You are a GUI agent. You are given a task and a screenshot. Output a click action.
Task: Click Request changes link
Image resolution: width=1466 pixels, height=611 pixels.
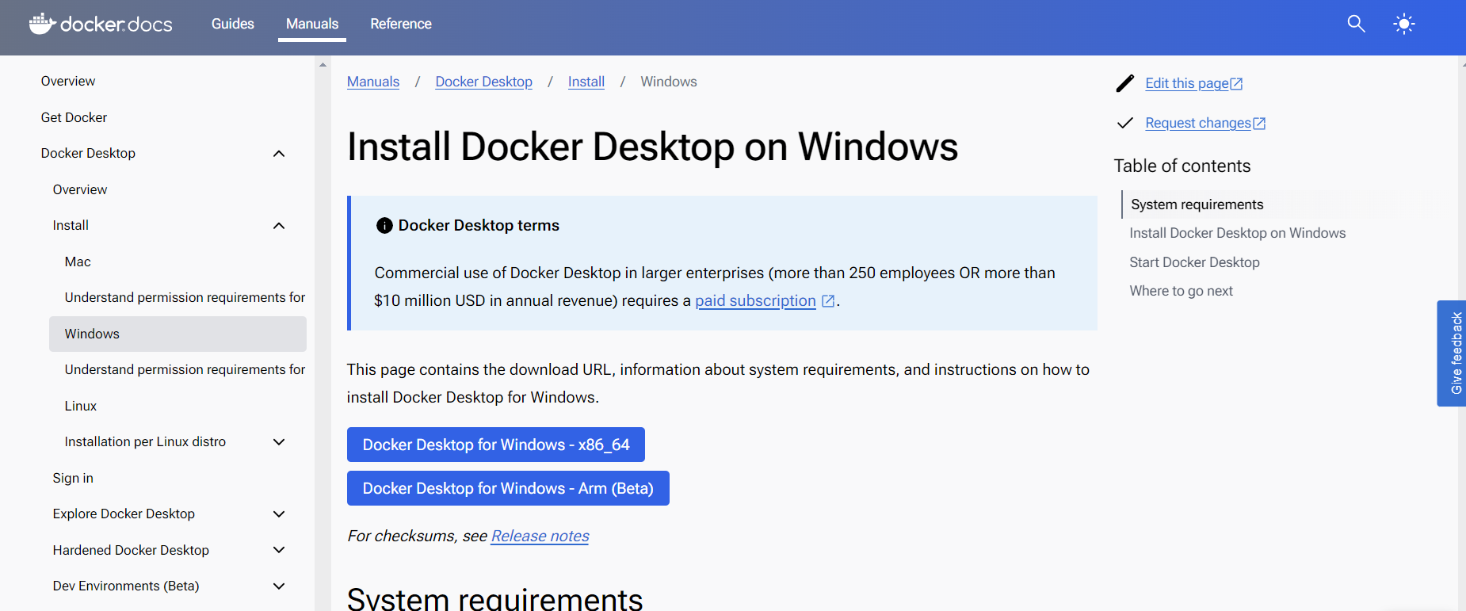(x=1197, y=123)
